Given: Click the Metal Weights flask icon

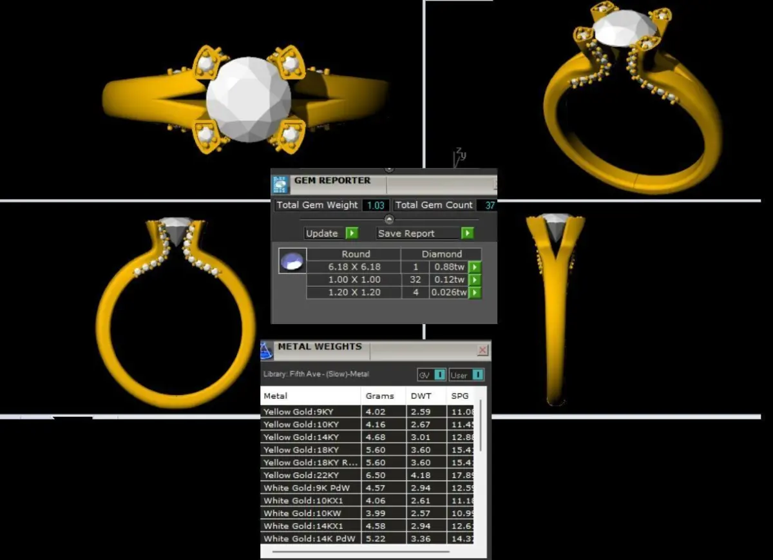Looking at the screenshot, I should point(267,351).
